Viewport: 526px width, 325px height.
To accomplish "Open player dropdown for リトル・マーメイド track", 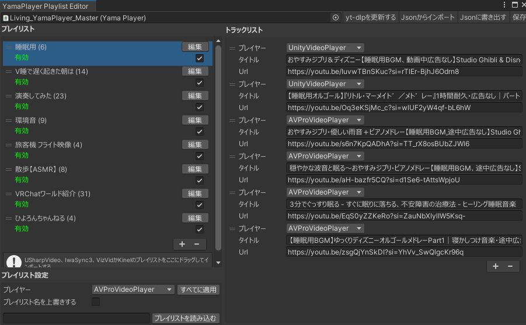I will point(325,84).
